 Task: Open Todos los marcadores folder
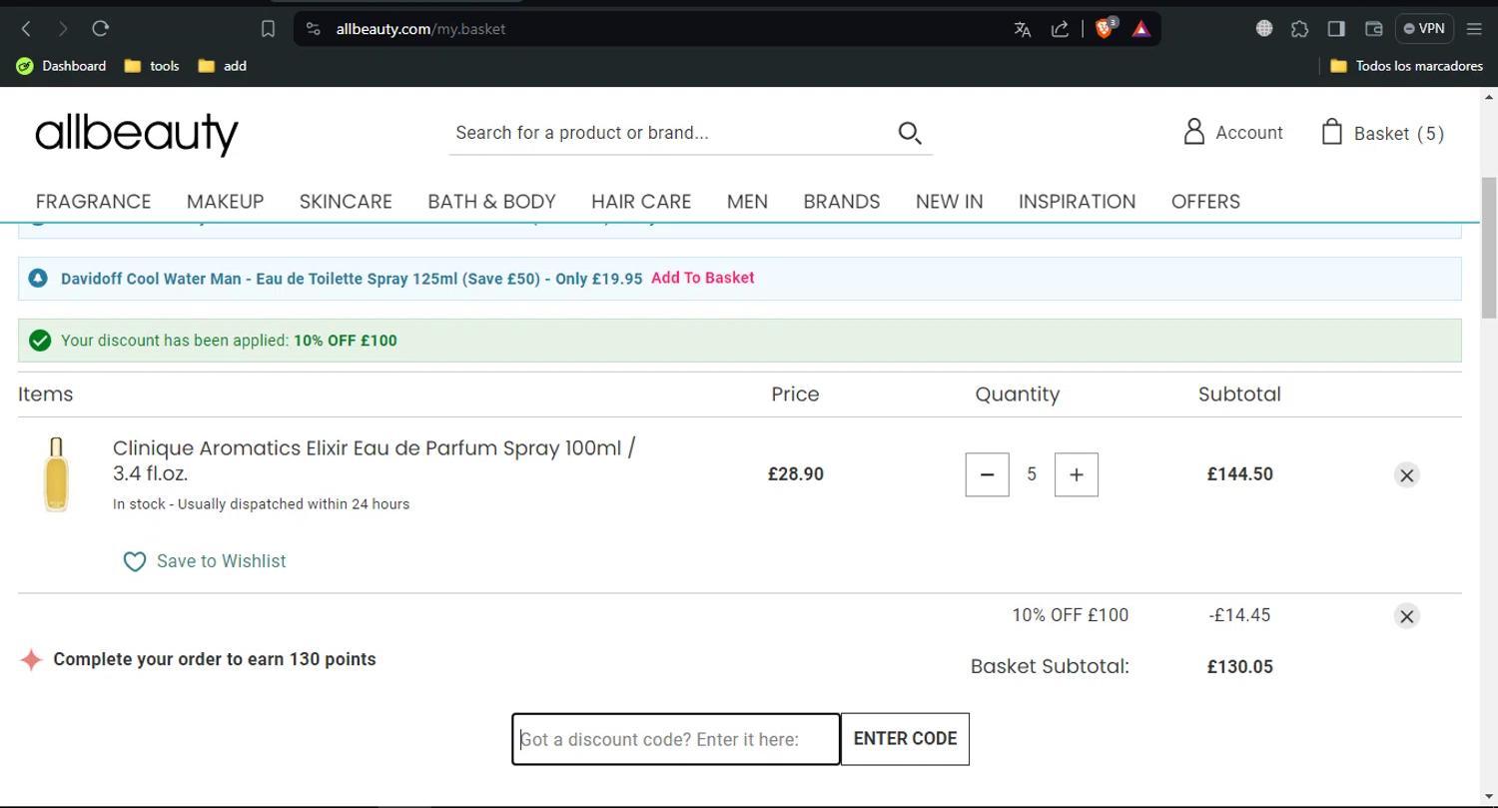(1406, 66)
